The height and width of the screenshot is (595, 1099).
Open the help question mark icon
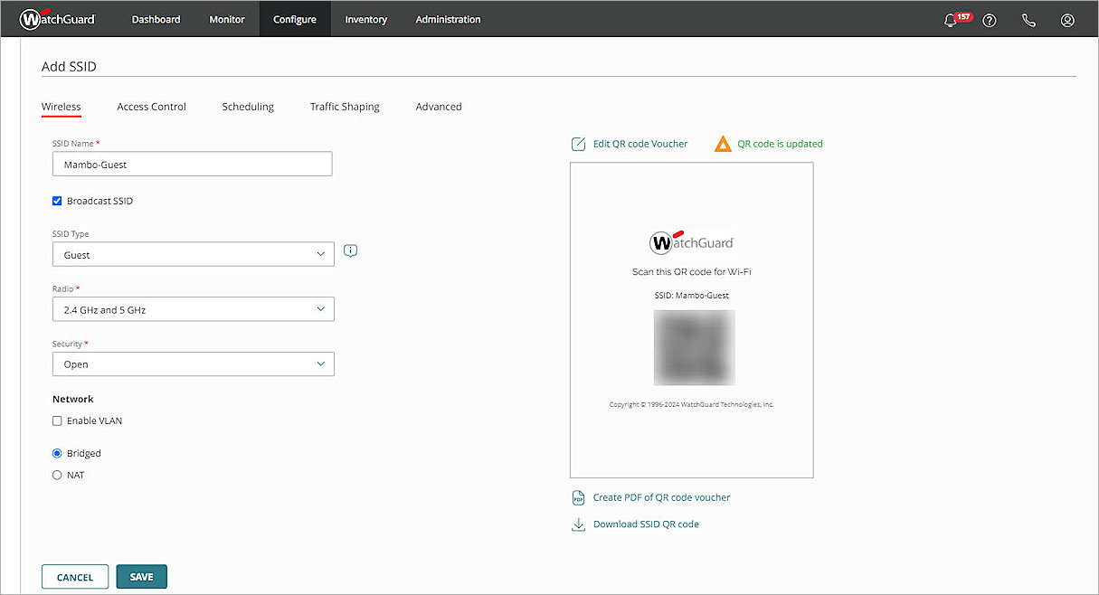pos(989,20)
